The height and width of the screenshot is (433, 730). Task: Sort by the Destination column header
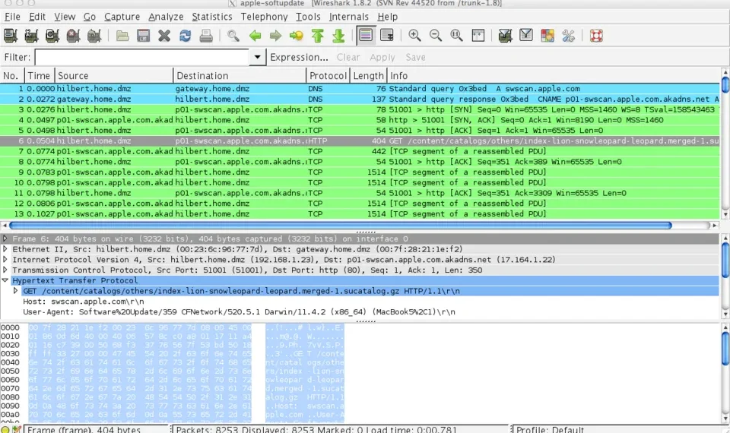[x=240, y=75]
